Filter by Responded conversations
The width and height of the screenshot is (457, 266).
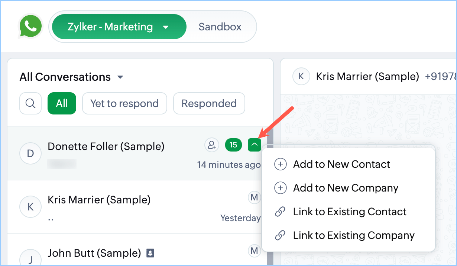pos(209,103)
